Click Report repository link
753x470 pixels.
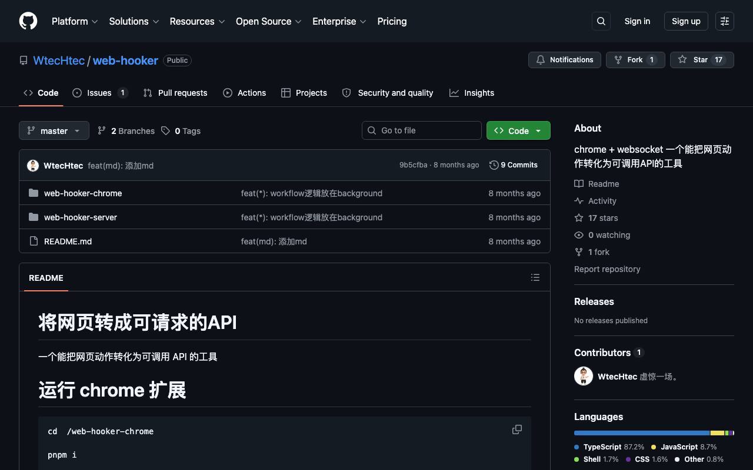pyautogui.click(x=607, y=269)
